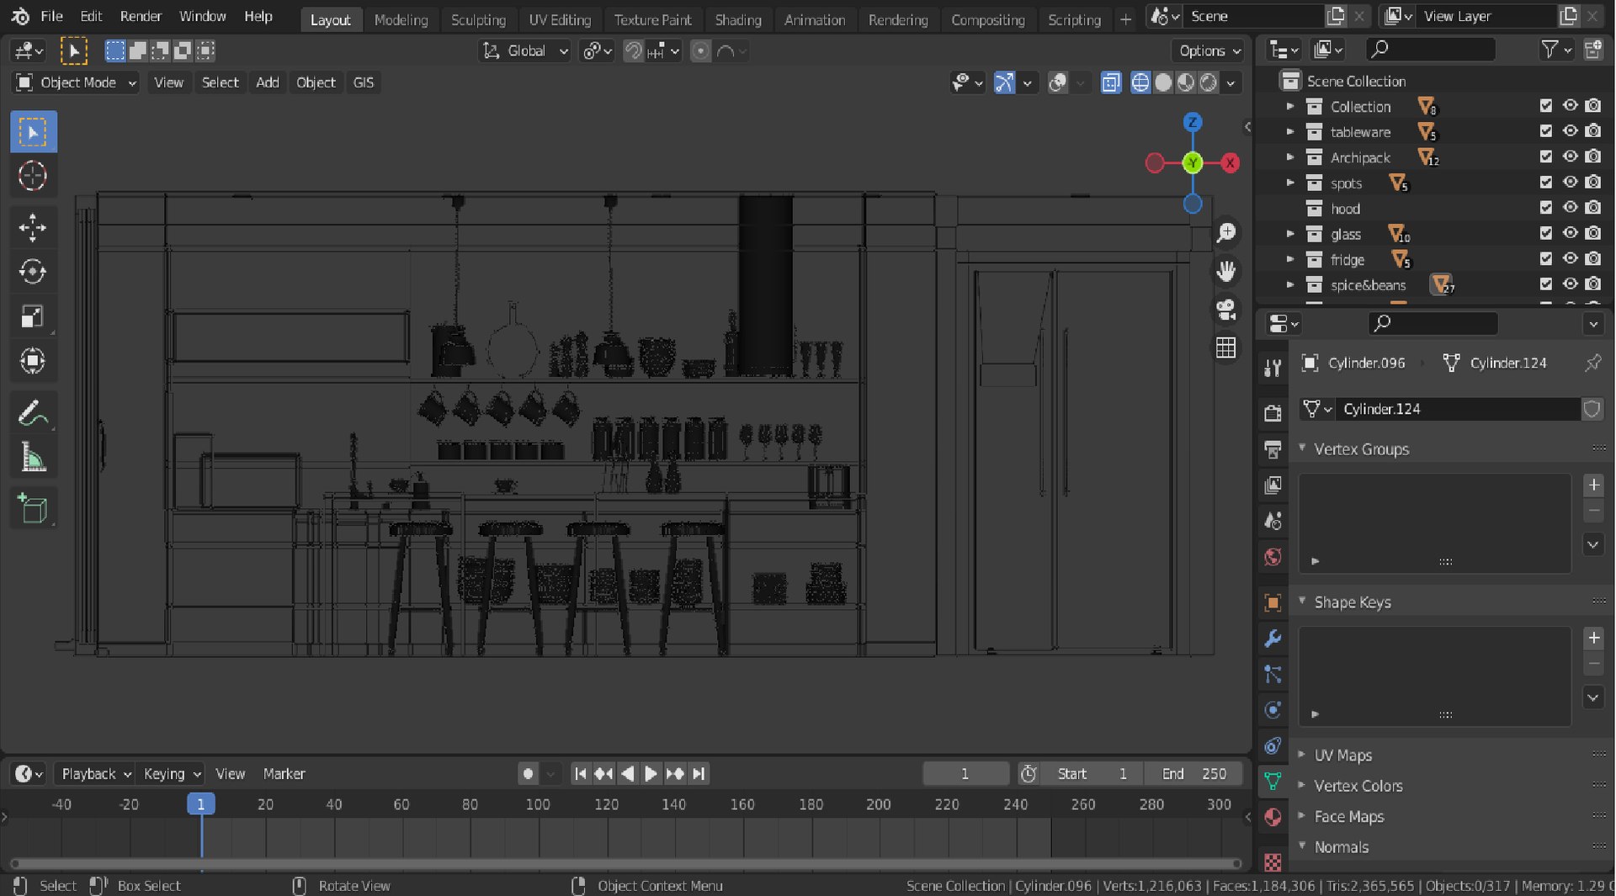Viewport: 1616px width, 896px height.
Task: Choose the Add Cube tool
Action: coord(33,508)
